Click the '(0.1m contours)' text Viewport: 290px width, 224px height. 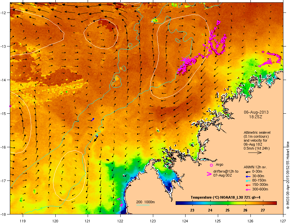(256, 137)
